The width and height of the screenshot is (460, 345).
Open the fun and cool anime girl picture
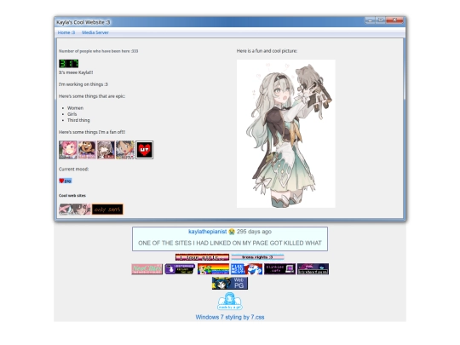[285, 134]
